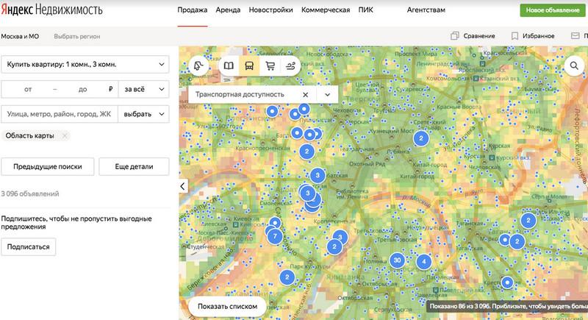Focus the price 'до' input field
This screenshot has width=588, height=320.
click(x=82, y=89)
